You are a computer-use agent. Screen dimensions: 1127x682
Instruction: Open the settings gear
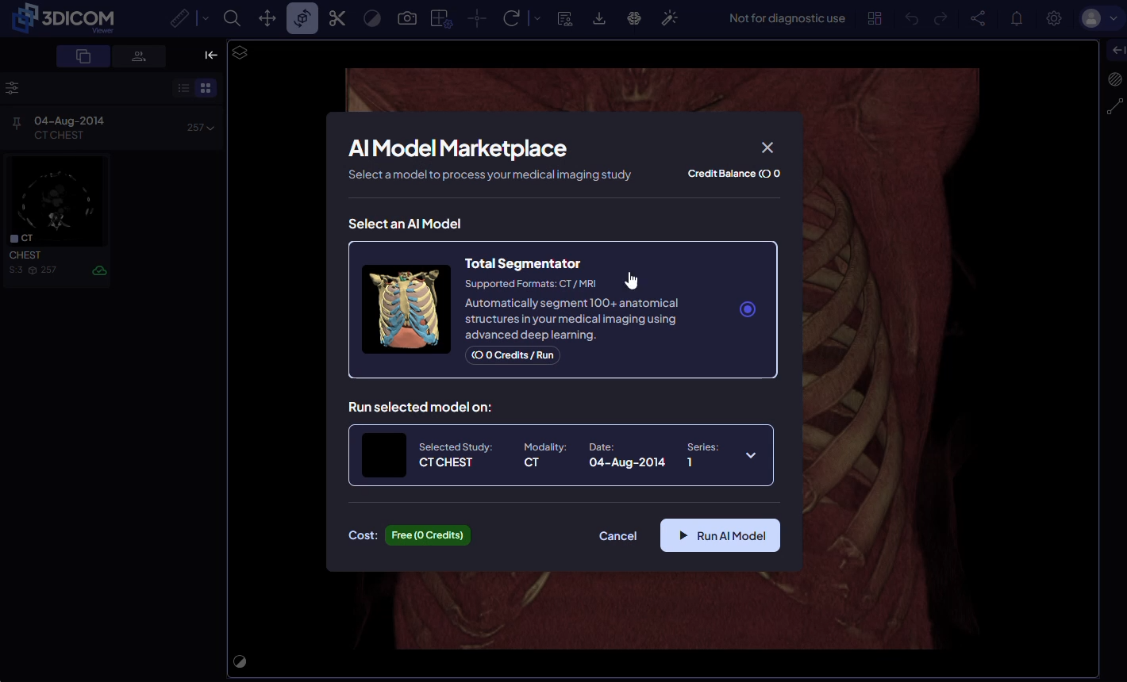(1054, 18)
